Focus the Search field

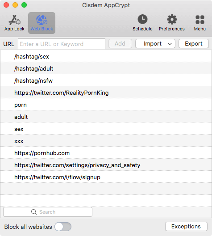[x=48, y=212]
